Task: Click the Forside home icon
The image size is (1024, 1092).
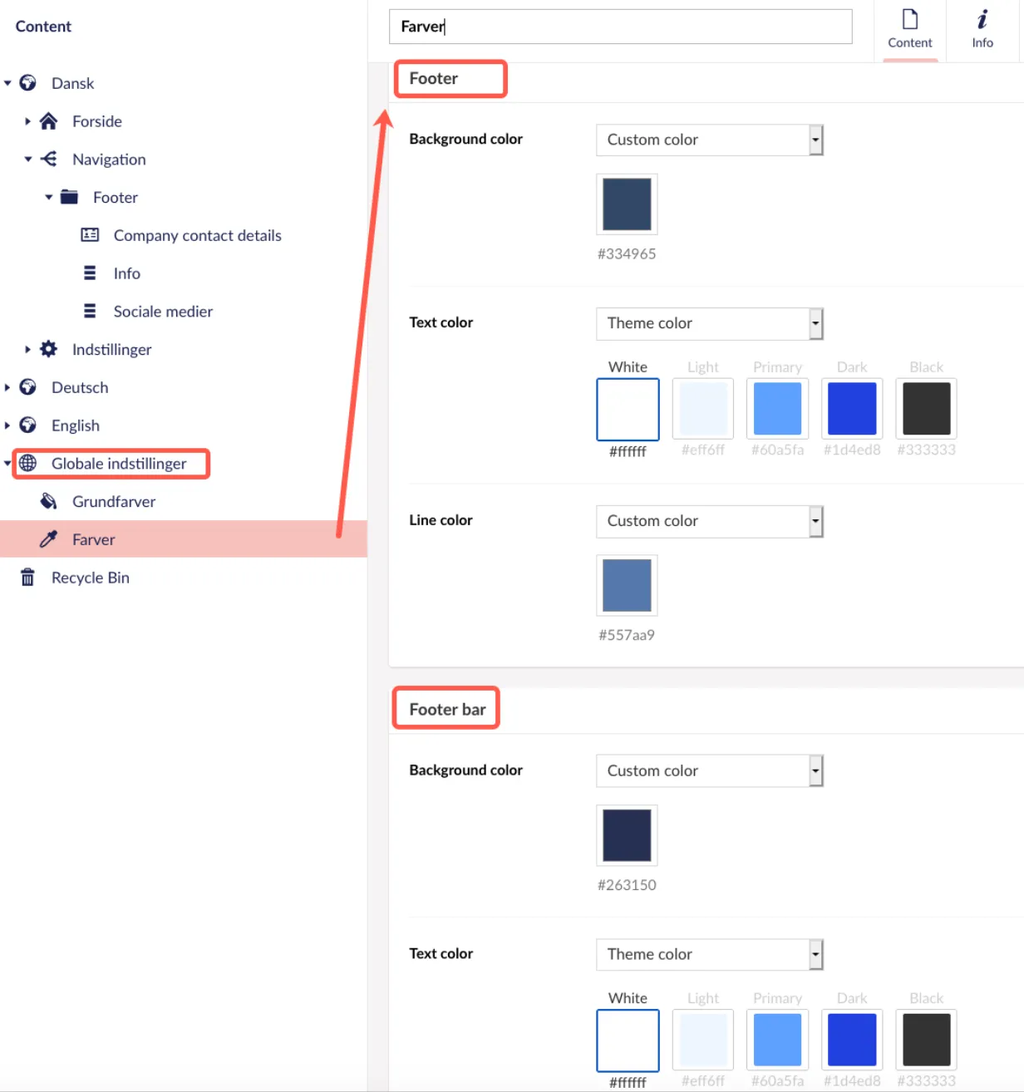Action: coord(49,121)
